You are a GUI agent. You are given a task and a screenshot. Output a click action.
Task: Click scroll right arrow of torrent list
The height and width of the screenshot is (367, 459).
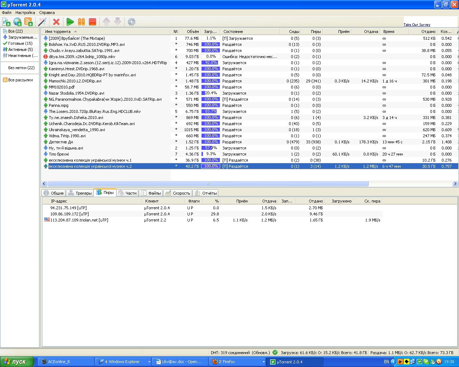[x=455, y=184]
